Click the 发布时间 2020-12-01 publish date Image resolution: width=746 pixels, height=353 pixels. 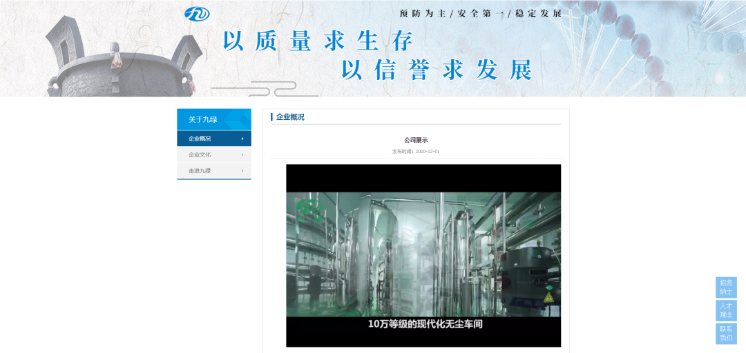pyautogui.click(x=416, y=151)
